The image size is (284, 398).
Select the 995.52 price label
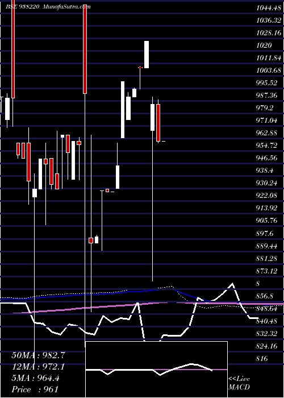tap(267, 83)
